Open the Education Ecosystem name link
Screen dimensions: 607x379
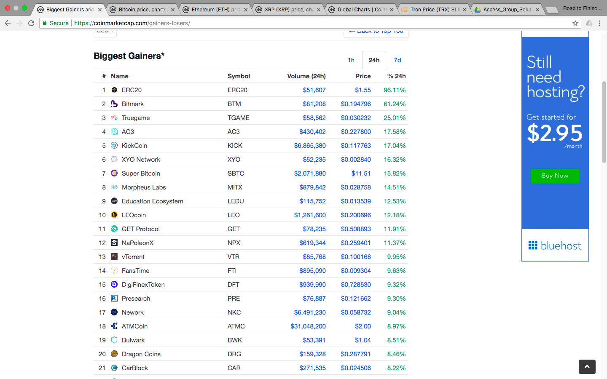(x=153, y=201)
